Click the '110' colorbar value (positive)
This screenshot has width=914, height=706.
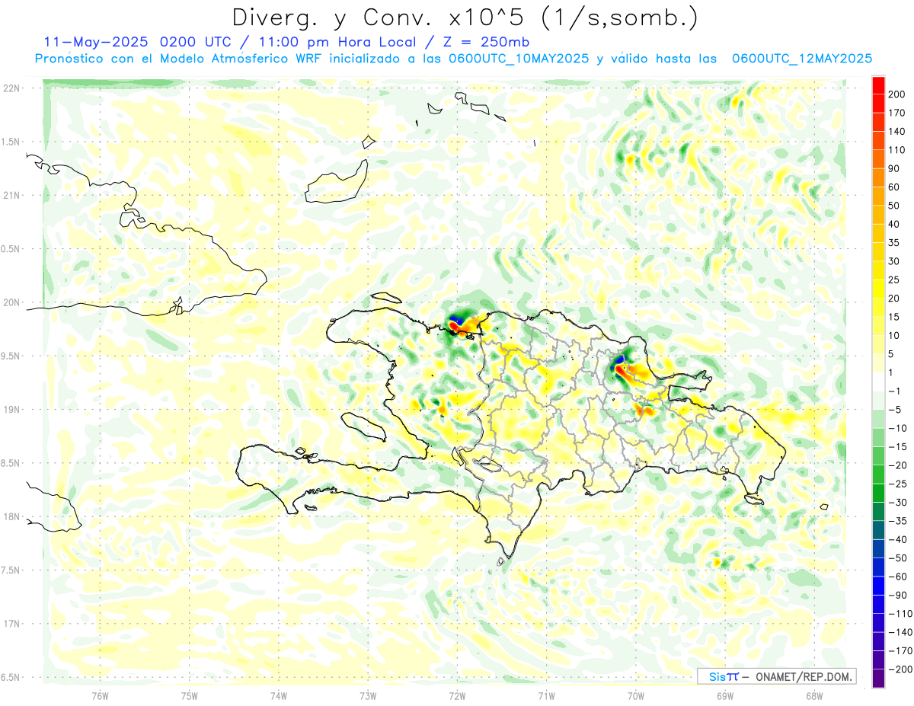click(x=896, y=150)
